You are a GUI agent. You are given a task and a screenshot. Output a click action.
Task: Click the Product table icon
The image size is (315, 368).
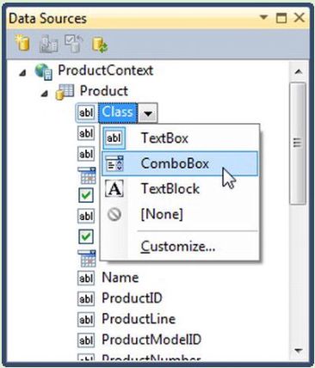click(x=65, y=92)
